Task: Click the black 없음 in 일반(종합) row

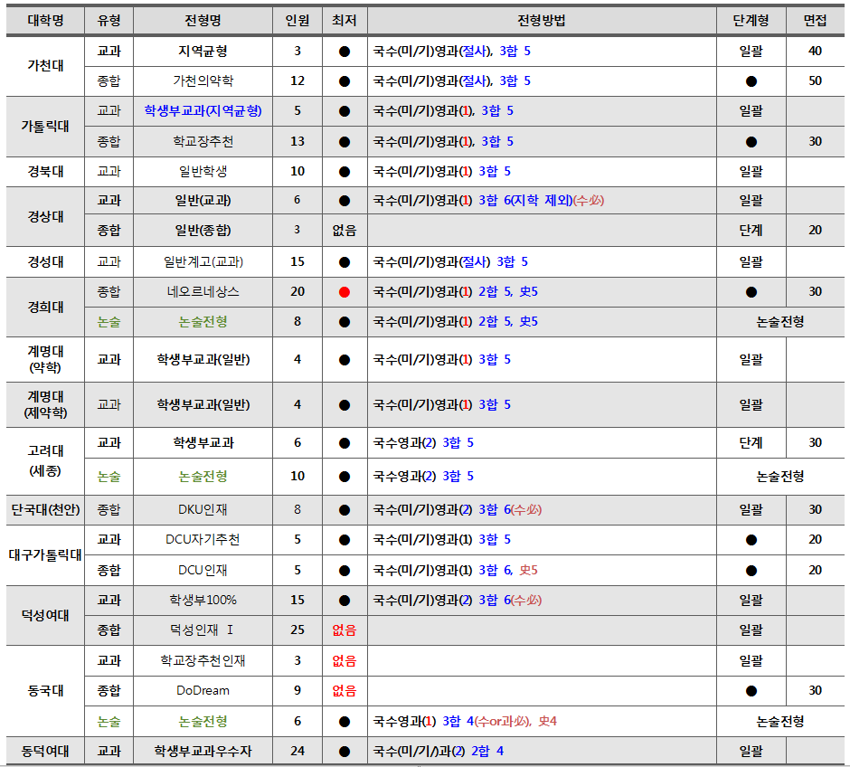Action: click(345, 231)
